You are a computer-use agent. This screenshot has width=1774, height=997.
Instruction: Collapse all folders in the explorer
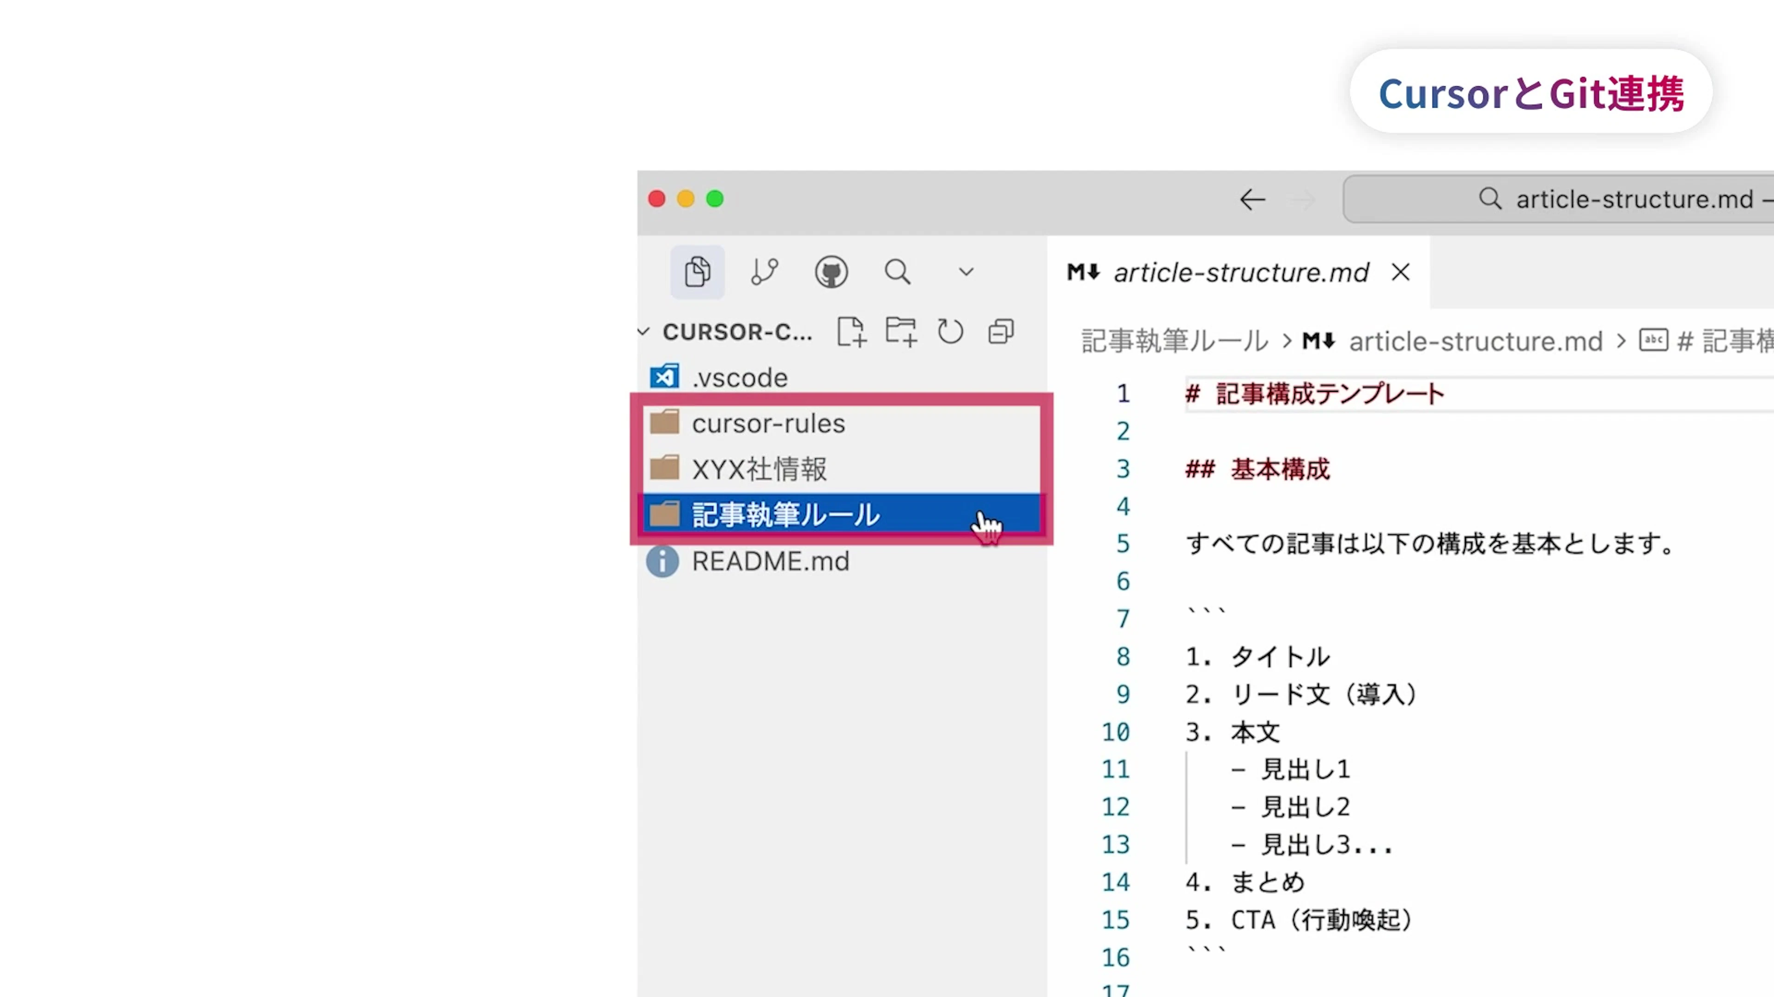point(1001,332)
